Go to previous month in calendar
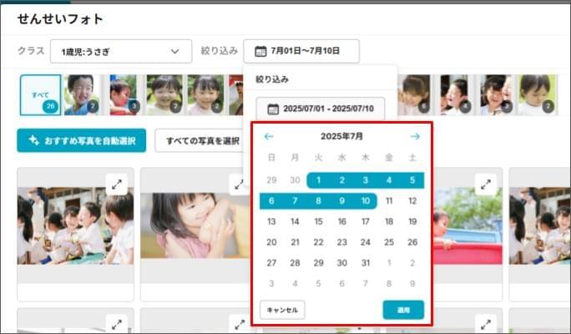This screenshot has height=334, width=571. click(x=269, y=136)
